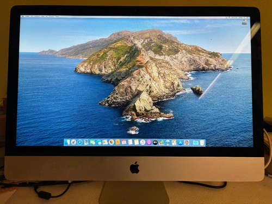Open Maps icon in Dock
Viewport: 272px width, 204px height.
tap(105, 143)
